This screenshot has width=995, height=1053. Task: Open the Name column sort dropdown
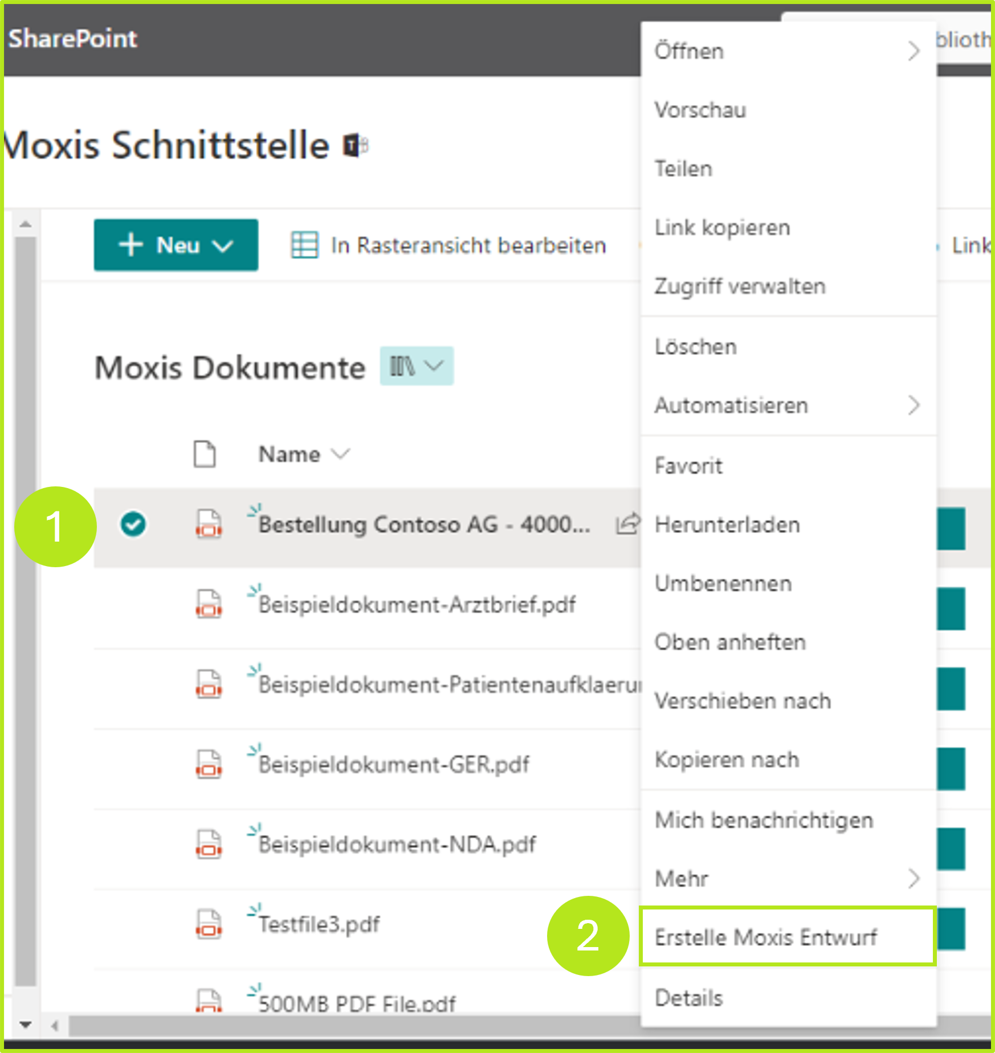342,454
